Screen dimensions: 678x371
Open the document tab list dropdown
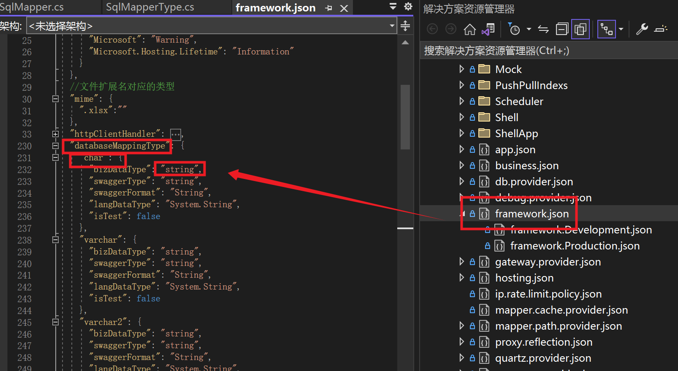393,6
